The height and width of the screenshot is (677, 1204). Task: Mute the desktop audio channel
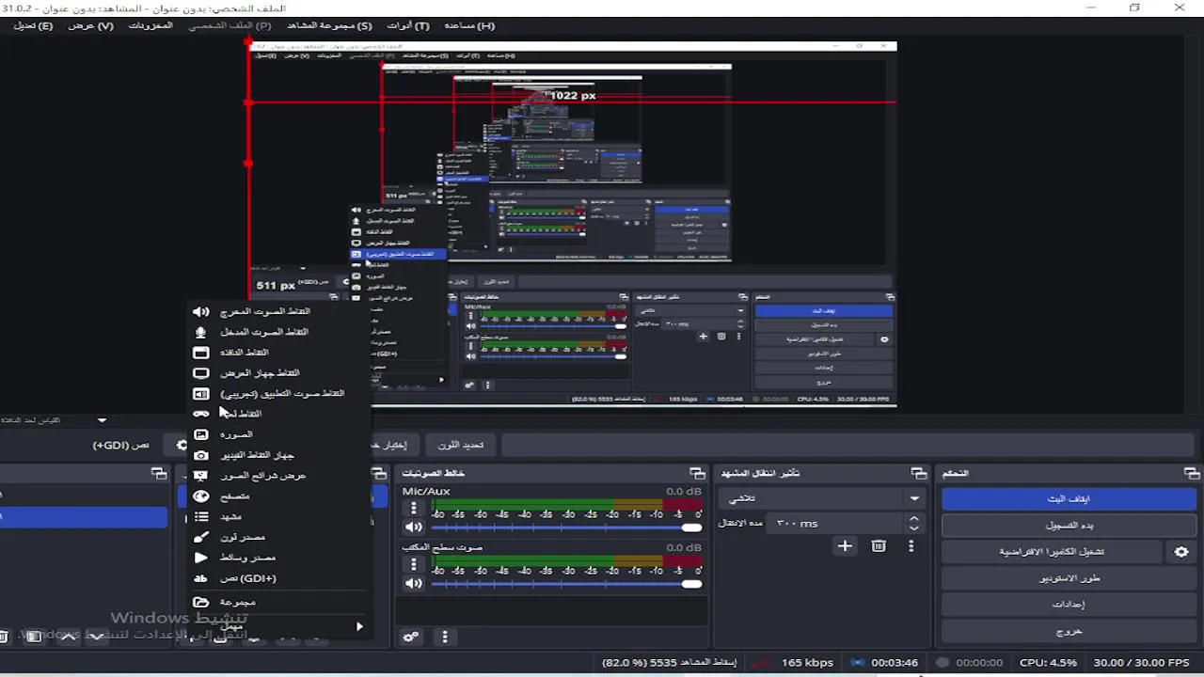pyautogui.click(x=414, y=584)
